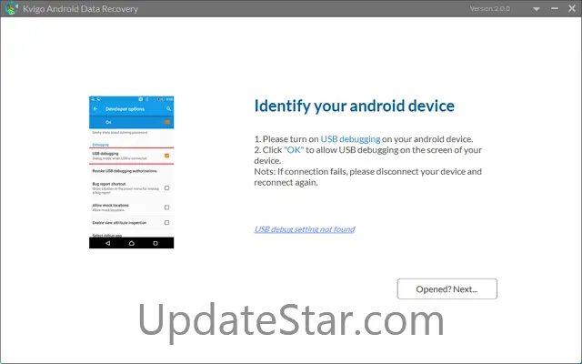This screenshot has width=582, height=364.
Task: Click the Developer options phone screenshot
Action: point(131,172)
